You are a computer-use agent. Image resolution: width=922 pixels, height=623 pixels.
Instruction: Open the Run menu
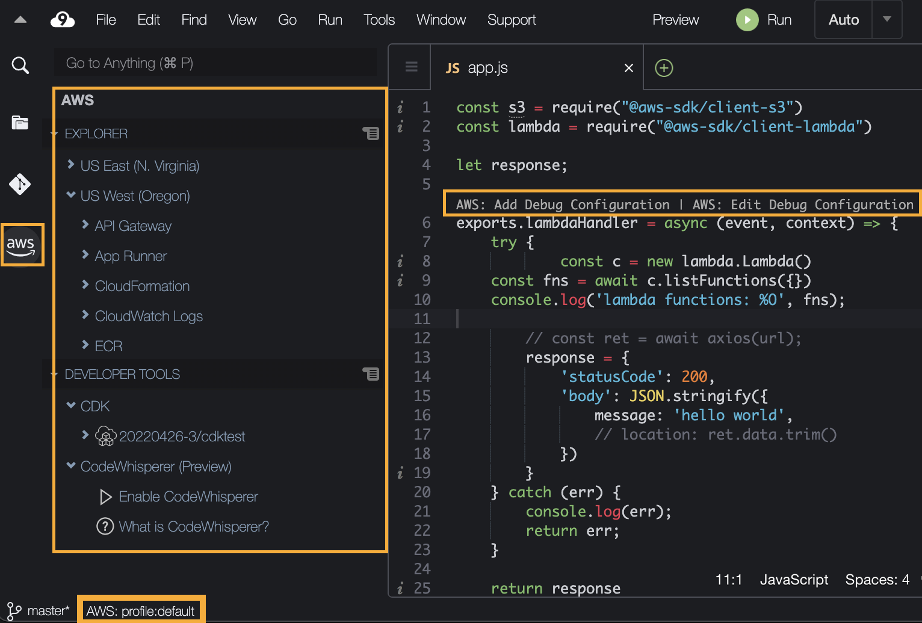coord(330,20)
